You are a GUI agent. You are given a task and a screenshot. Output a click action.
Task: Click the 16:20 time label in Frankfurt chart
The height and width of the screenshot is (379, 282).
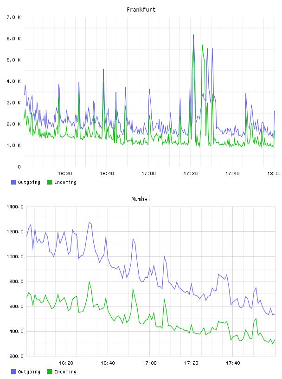tap(65, 174)
